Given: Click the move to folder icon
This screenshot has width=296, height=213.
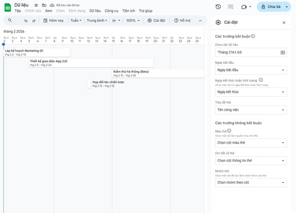Looking at the screenshot, I should pos(44,5).
